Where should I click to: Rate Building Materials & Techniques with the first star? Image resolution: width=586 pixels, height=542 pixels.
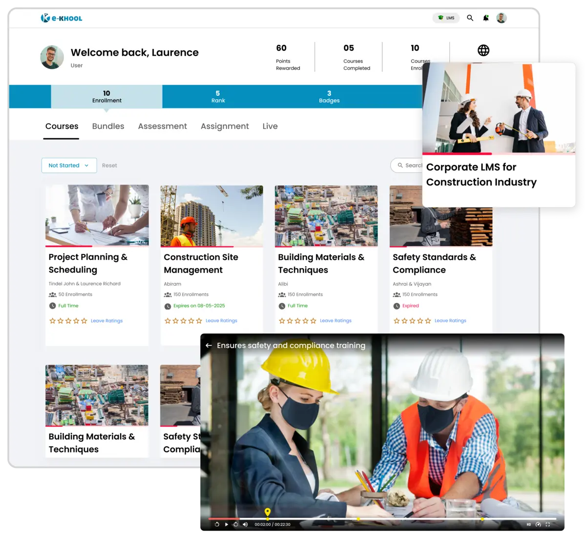point(282,320)
